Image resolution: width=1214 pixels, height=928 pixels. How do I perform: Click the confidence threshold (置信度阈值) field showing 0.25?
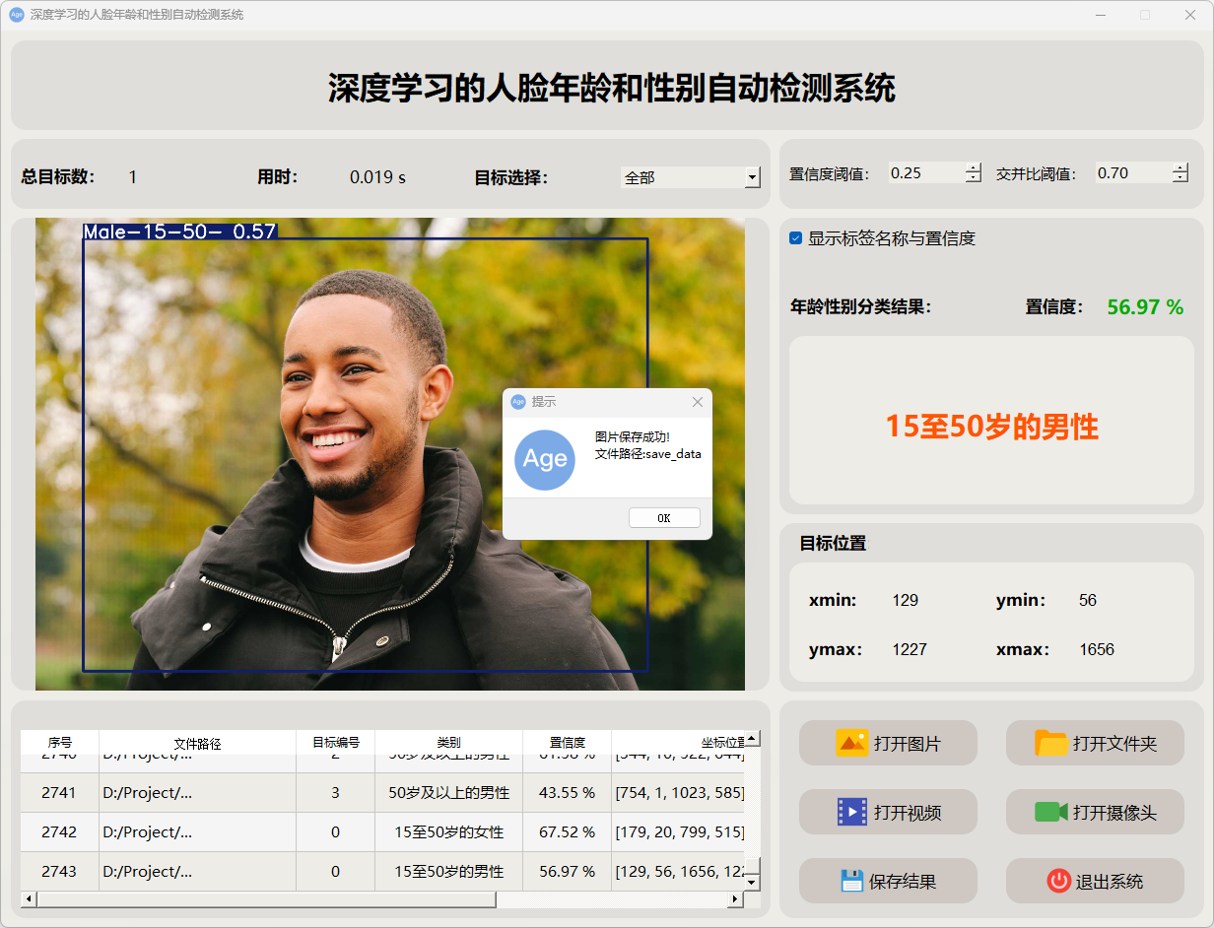coord(924,173)
